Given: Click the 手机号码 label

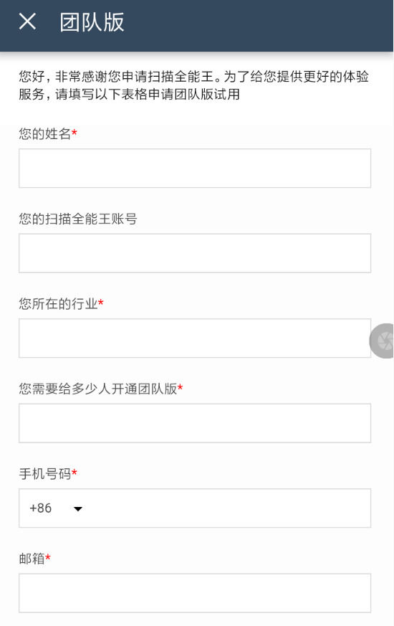Looking at the screenshot, I should tap(44, 474).
